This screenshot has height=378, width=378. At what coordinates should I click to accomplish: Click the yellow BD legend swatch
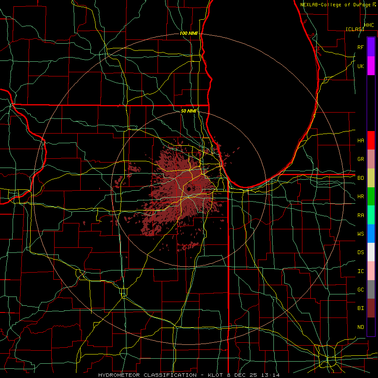point(371,178)
